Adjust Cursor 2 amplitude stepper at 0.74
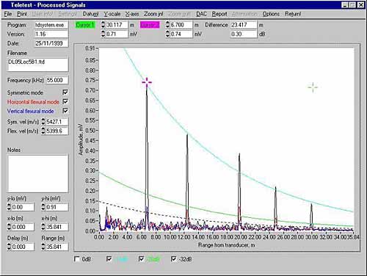 [167, 34]
